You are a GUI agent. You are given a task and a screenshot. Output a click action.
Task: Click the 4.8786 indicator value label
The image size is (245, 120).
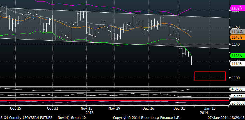click(x=237, y=89)
